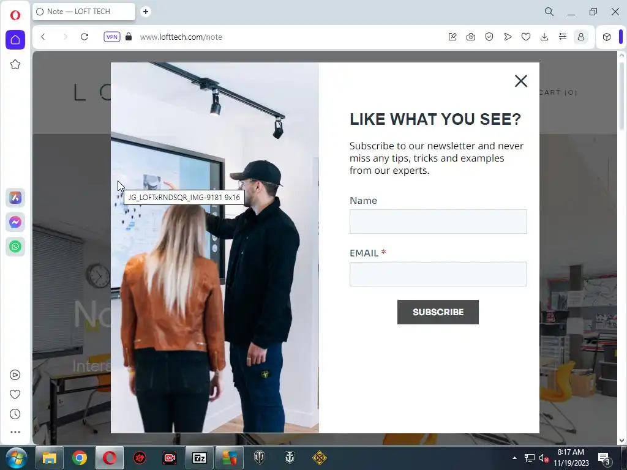This screenshot has height=470, width=627.
Task: Open History clock in sidebar
Action: pyautogui.click(x=15, y=414)
